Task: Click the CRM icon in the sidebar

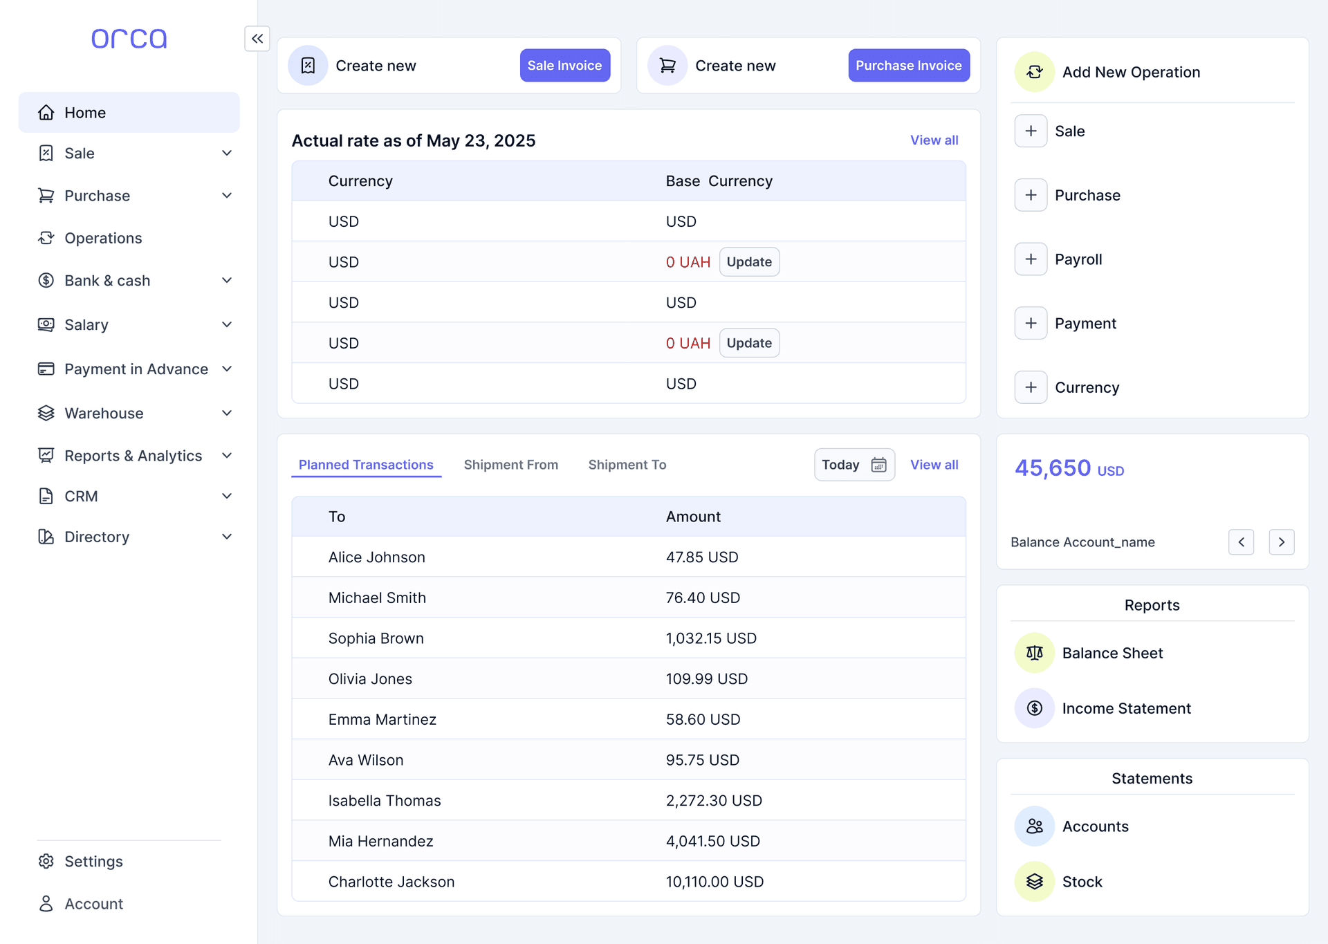Action: coord(46,496)
